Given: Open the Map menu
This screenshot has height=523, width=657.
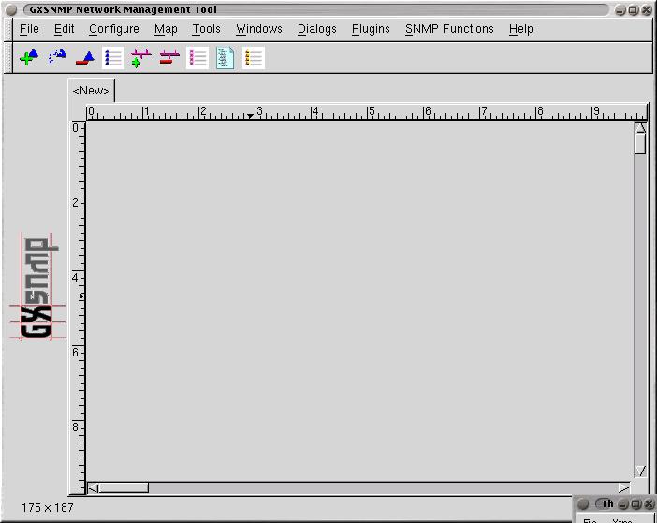Looking at the screenshot, I should (166, 29).
